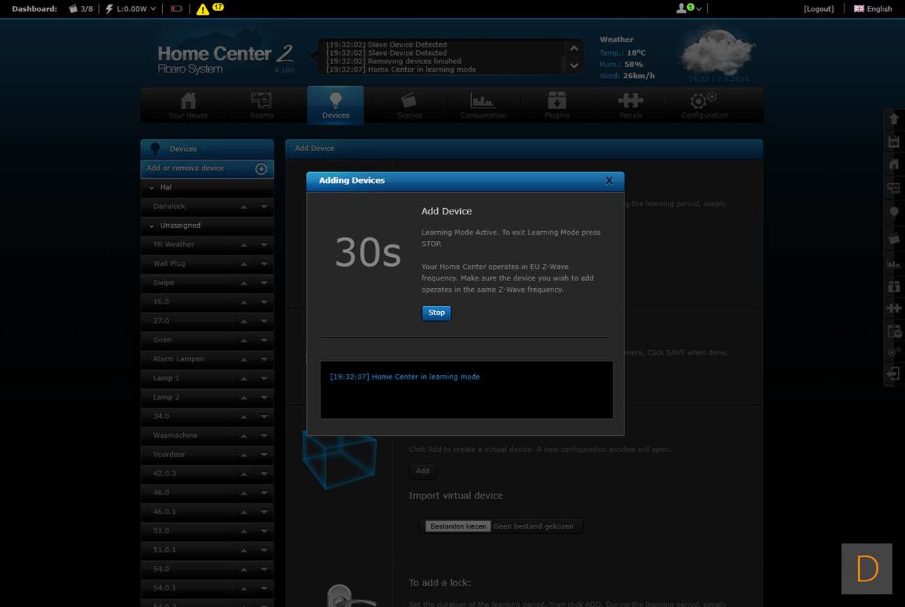Click the low battery icon
Viewport: 905px width, 607px height.
point(176,9)
